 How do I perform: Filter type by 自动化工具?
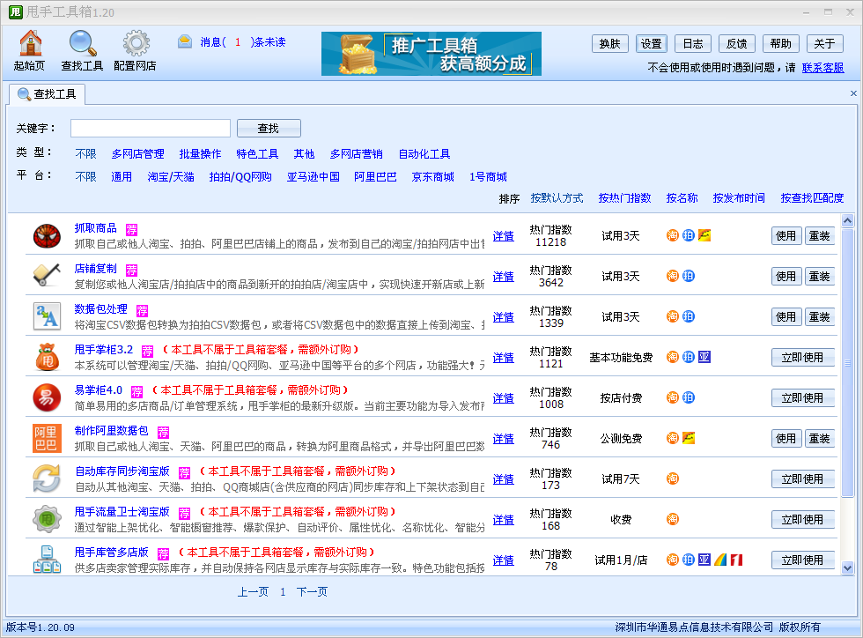pyautogui.click(x=424, y=153)
